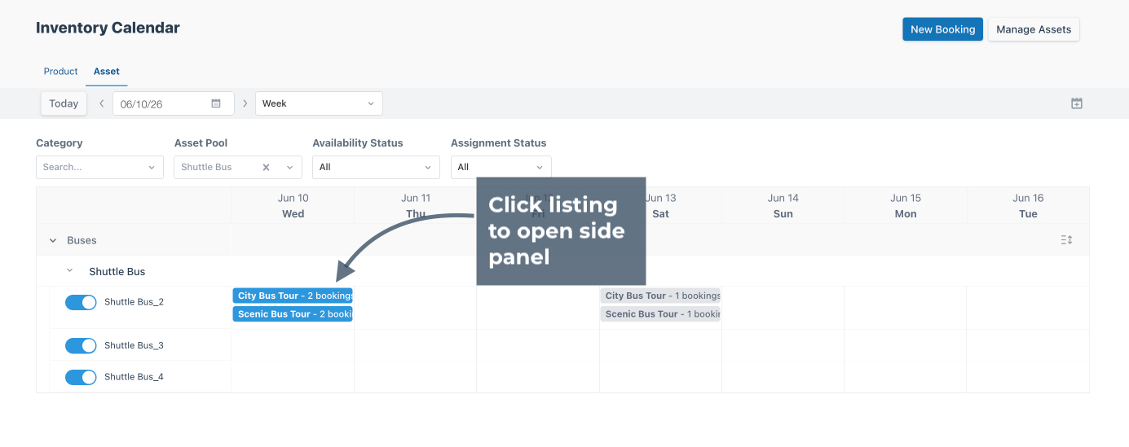Go to previous week arrow
Viewport: 1129px width, 447px height.
[x=101, y=103]
